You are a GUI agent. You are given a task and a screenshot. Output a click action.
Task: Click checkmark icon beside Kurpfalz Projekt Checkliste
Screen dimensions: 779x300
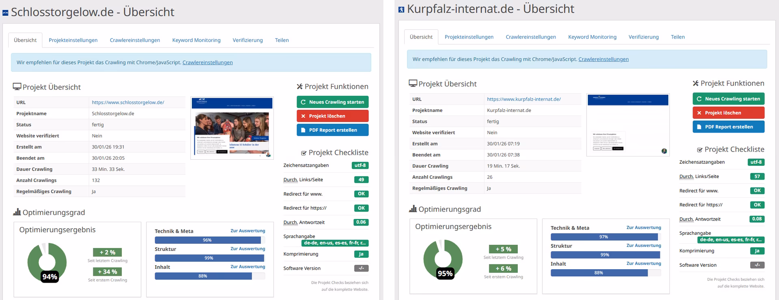(x=699, y=150)
